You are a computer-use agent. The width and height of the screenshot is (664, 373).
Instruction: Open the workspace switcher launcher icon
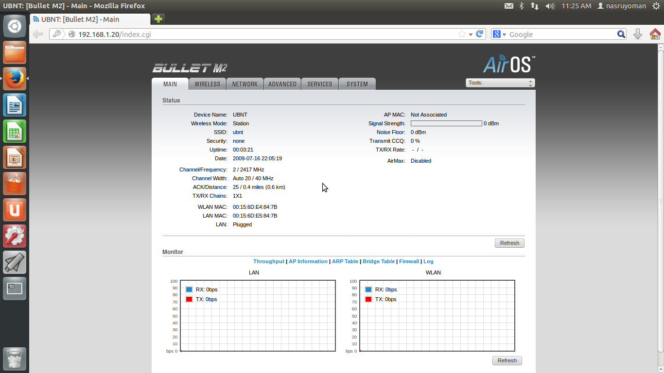point(15,288)
